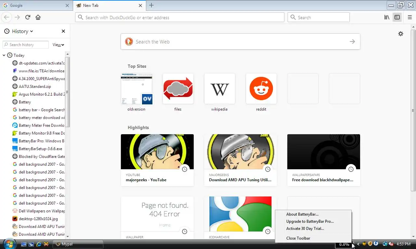Launch Internet Explorer from quick launch
The width and height of the screenshot is (416, 249).
point(39,244)
